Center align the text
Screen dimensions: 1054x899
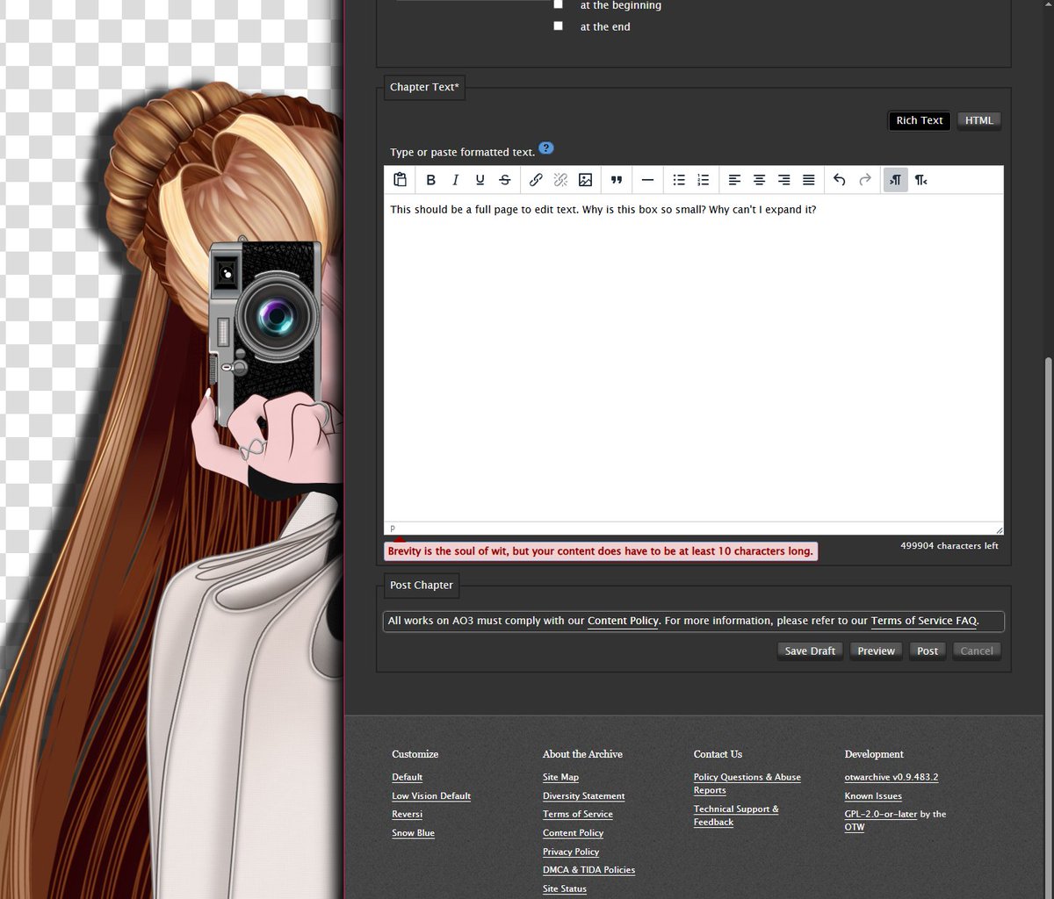point(759,180)
